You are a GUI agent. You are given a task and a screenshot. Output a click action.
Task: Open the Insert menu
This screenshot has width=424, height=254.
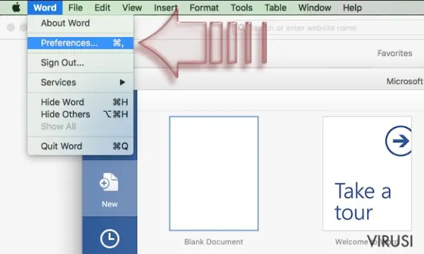click(166, 7)
